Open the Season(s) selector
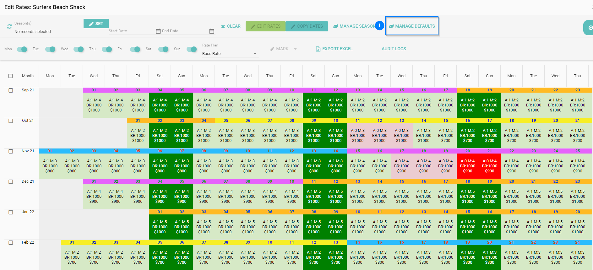Screen dimensions: 593x270 [x=32, y=31]
